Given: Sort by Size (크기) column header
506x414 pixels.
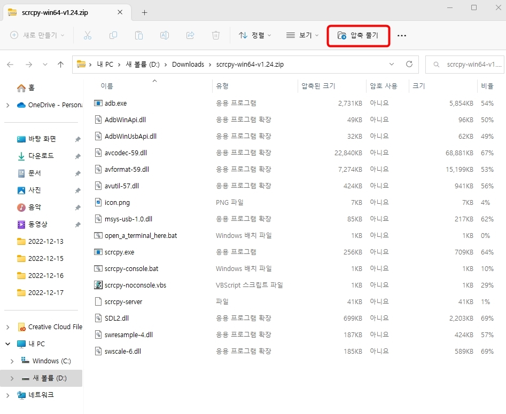Looking at the screenshot, I should [x=418, y=86].
